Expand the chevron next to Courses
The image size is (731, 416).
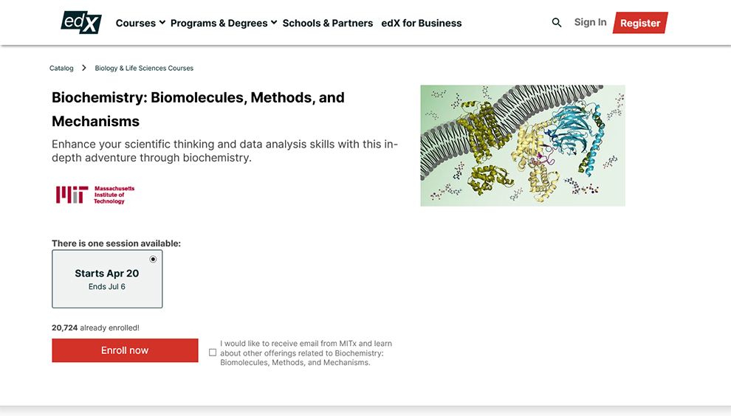(x=162, y=23)
